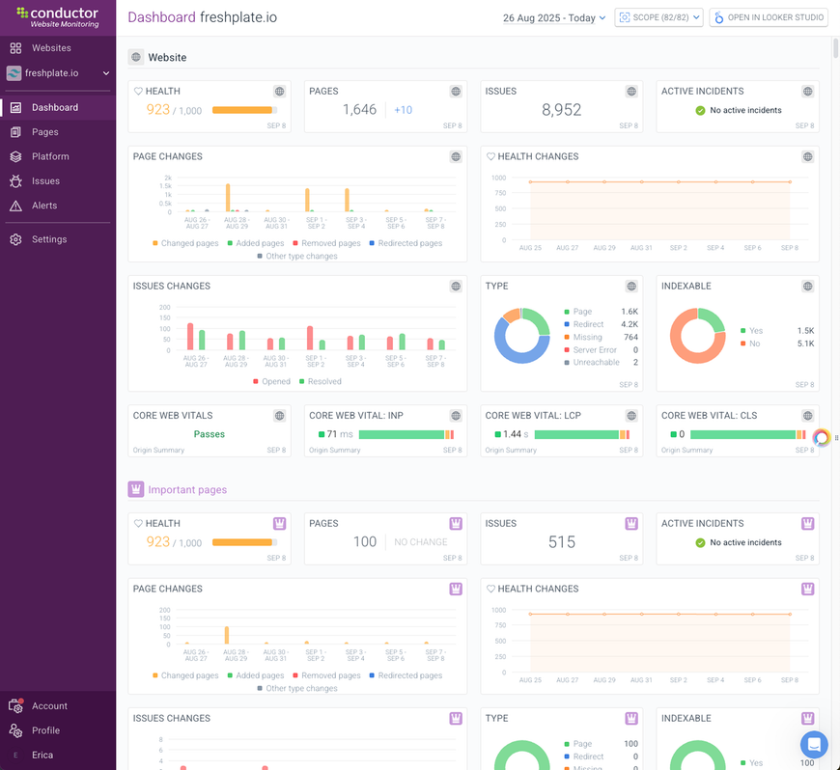Click the Platform layers icon

coord(15,156)
